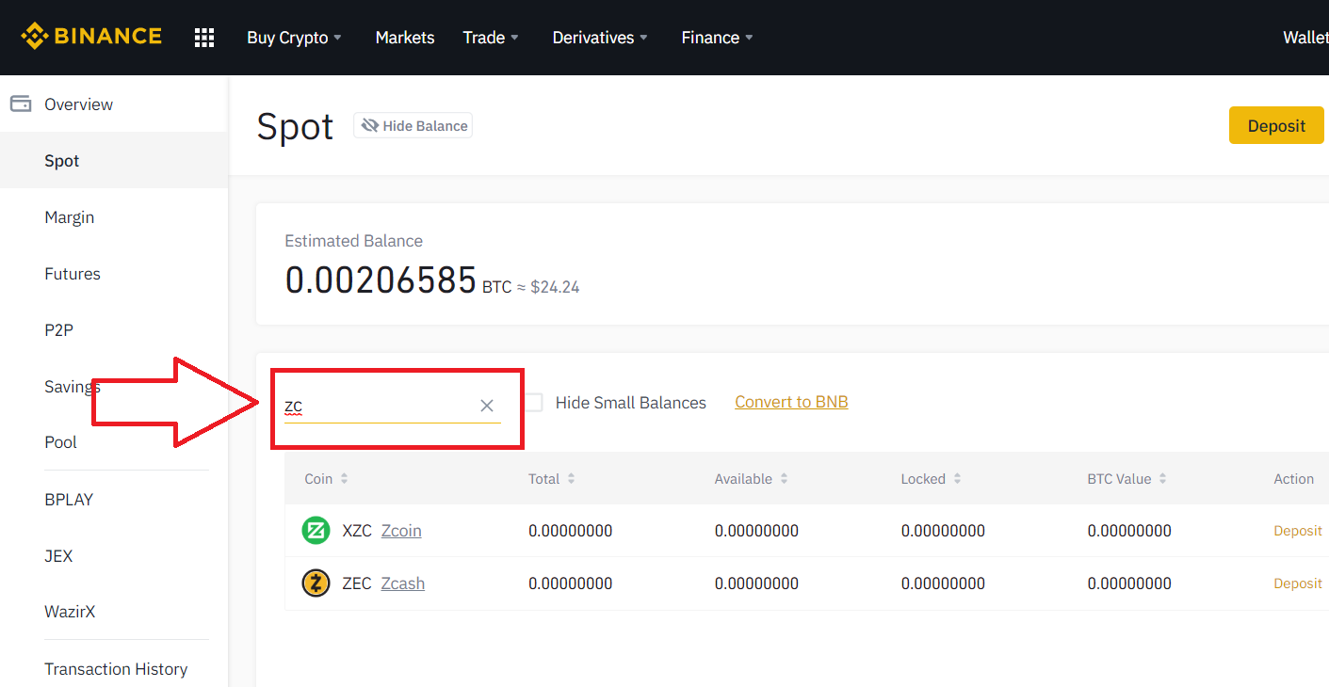Click the XZC Zcoin coin icon
The width and height of the screenshot is (1329, 687).
coord(316,531)
